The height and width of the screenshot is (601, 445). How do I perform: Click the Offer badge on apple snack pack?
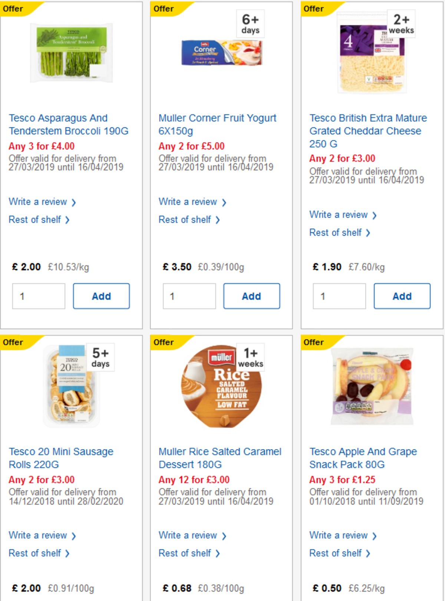click(313, 342)
